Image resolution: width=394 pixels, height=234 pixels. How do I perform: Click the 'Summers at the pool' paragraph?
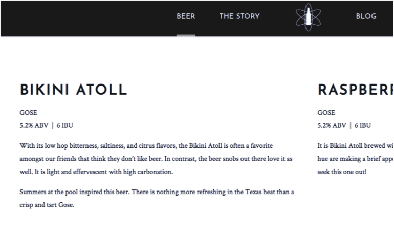coord(157,198)
